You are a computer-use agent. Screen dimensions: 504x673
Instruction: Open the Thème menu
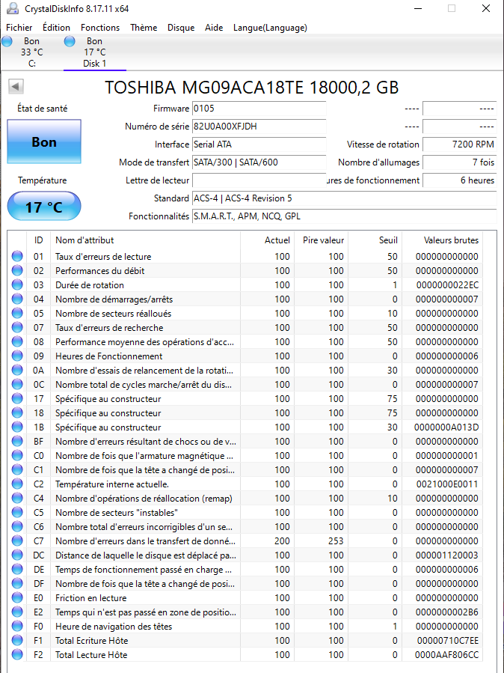[144, 28]
